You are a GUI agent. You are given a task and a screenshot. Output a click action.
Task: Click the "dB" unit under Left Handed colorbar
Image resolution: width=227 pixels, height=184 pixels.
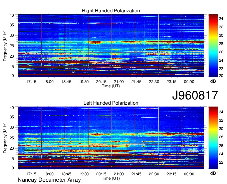[x=213, y=173]
